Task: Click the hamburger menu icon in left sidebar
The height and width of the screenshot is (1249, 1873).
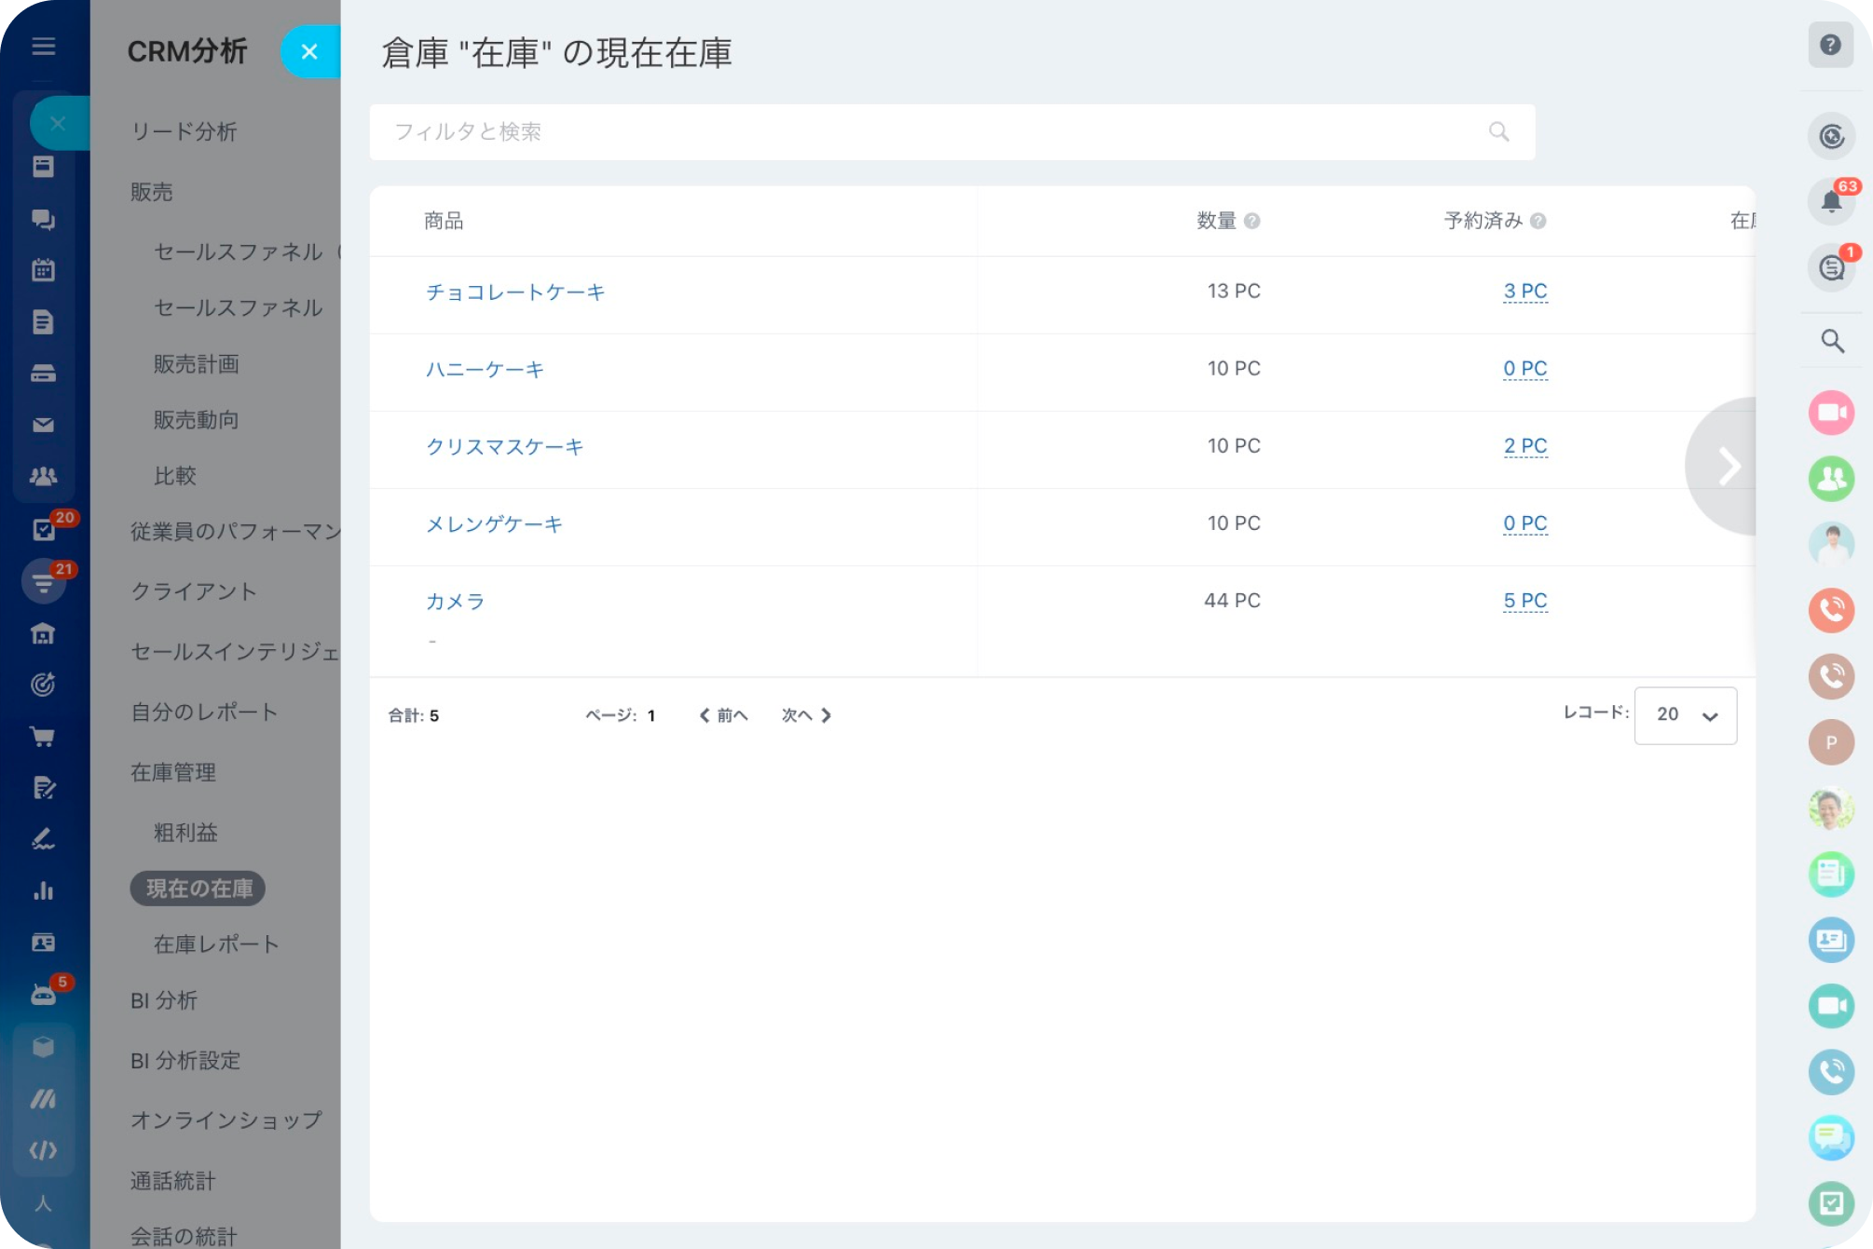Action: [44, 46]
